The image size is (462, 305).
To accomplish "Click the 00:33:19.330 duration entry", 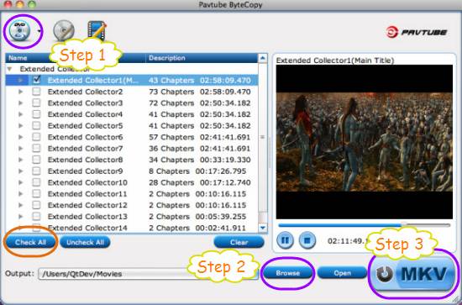I will click(225, 160).
